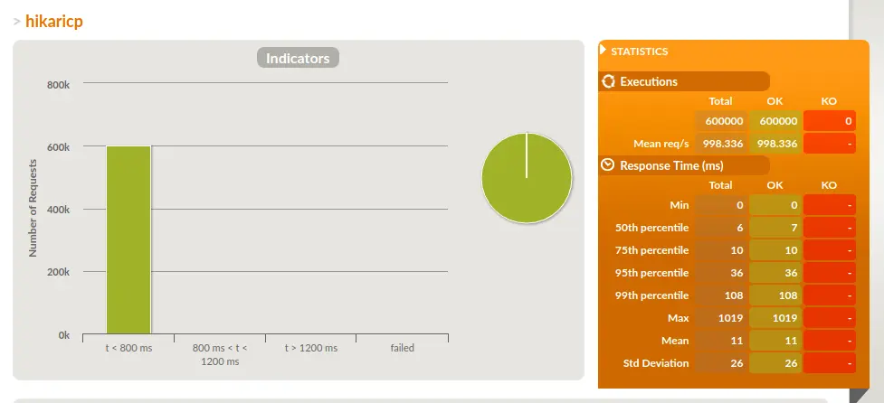884x403 pixels.
Task: Click the 't > 1200 ms' axis label
Action: pyautogui.click(x=311, y=348)
